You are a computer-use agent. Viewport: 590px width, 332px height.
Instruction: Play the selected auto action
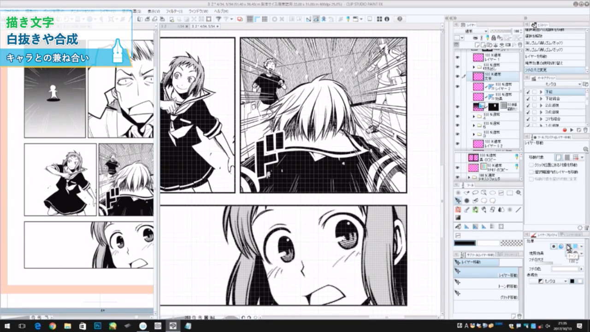[x=572, y=130]
